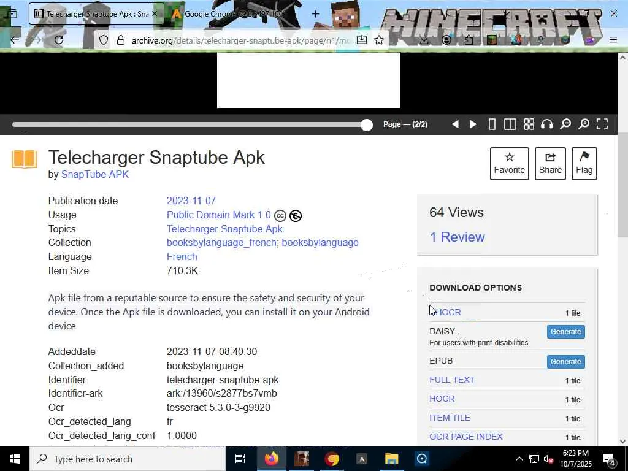The width and height of the screenshot is (628, 471).
Task: Download the FULL TEXT file
Action: click(x=452, y=380)
